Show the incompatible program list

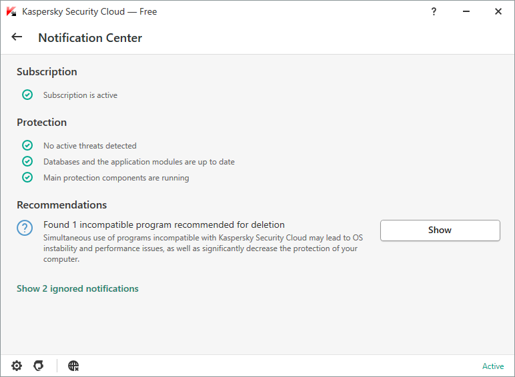click(x=440, y=230)
